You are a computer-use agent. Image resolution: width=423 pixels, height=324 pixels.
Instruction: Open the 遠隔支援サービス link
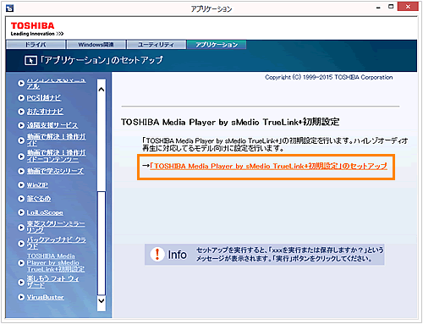click(x=52, y=125)
